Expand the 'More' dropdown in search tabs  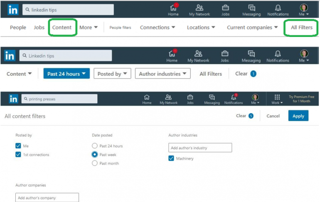(x=89, y=27)
